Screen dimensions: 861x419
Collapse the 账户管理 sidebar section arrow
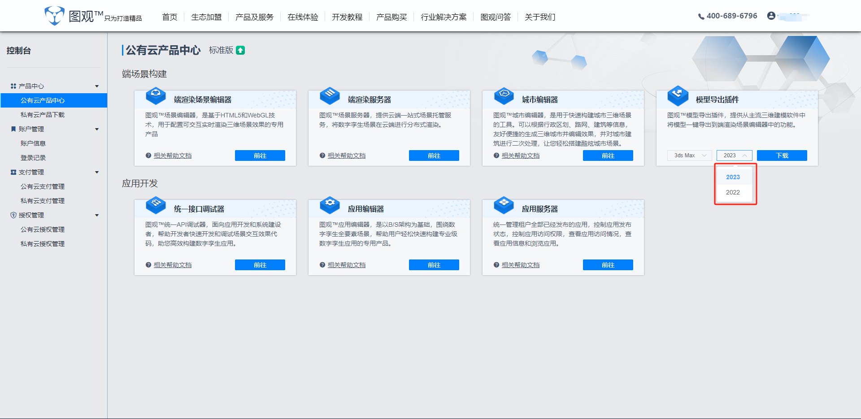coord(97,129)
